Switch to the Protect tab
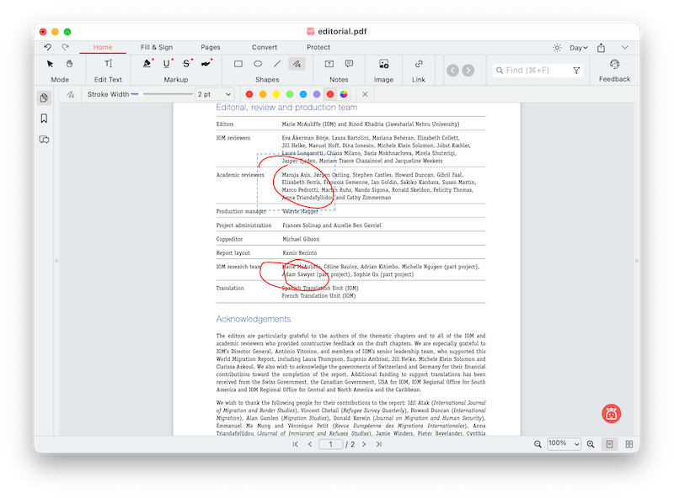The image size is (674, 498). coord(318,47)
